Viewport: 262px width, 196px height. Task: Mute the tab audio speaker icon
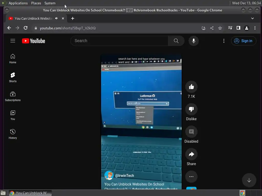click(x=57, y=18)
